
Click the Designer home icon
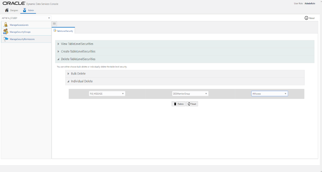7,10
